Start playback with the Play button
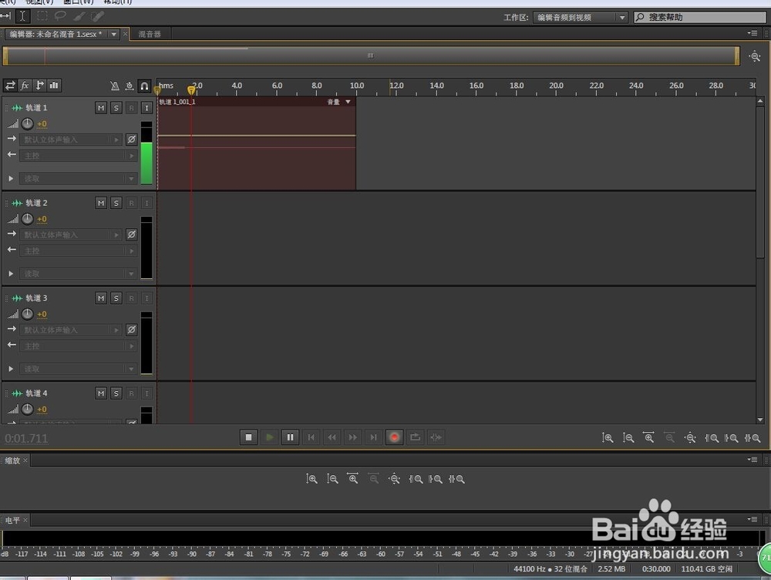This screenshot has width=771, height=580. point(269,437)
